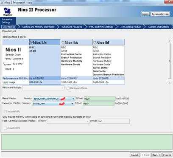Click the About button
This screenshot has height=158, width=173.
(x=145, y=14)
